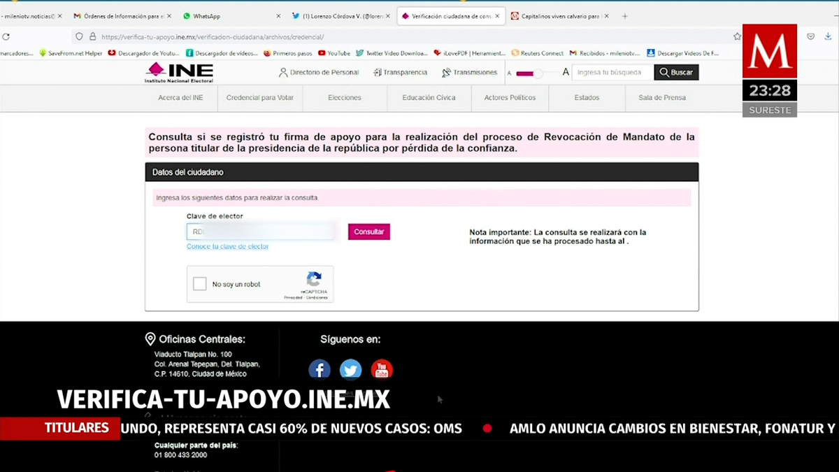
Task: Reload the page
Action: (6, 36)
